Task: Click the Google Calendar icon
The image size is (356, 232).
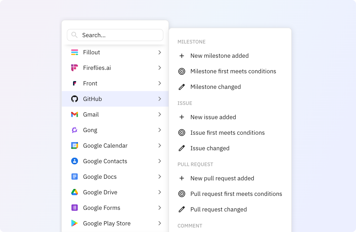Action: (75, 146)
